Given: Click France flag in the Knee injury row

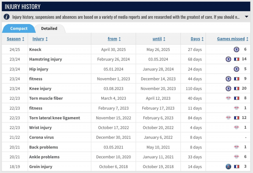Looking at the screenshot, I should tap(237, 89).
